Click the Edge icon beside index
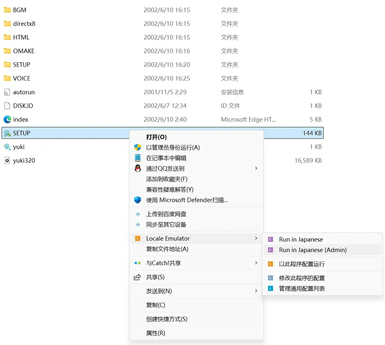The height and width of the screenshot is (345, 385). (x=7, y=119)
